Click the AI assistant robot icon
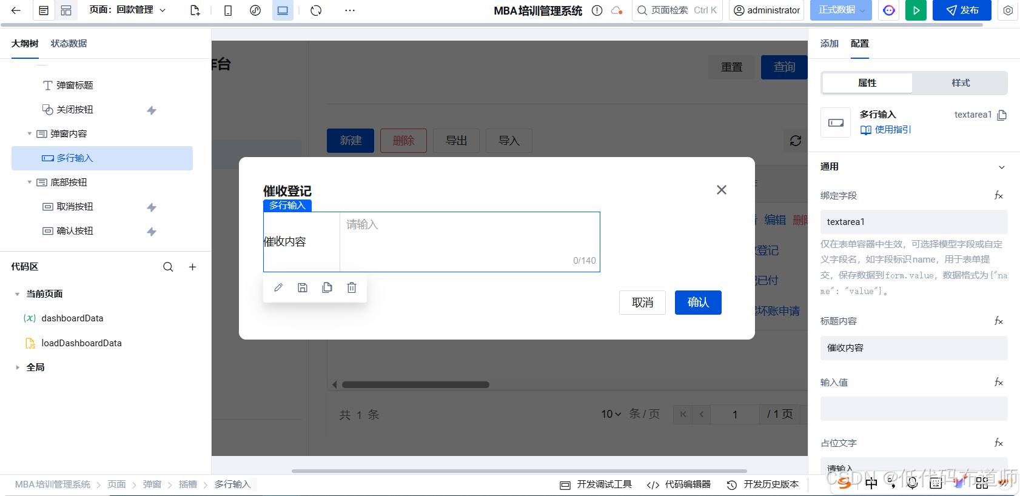Viewport: 1020px width, 496px height. [889, 10]
